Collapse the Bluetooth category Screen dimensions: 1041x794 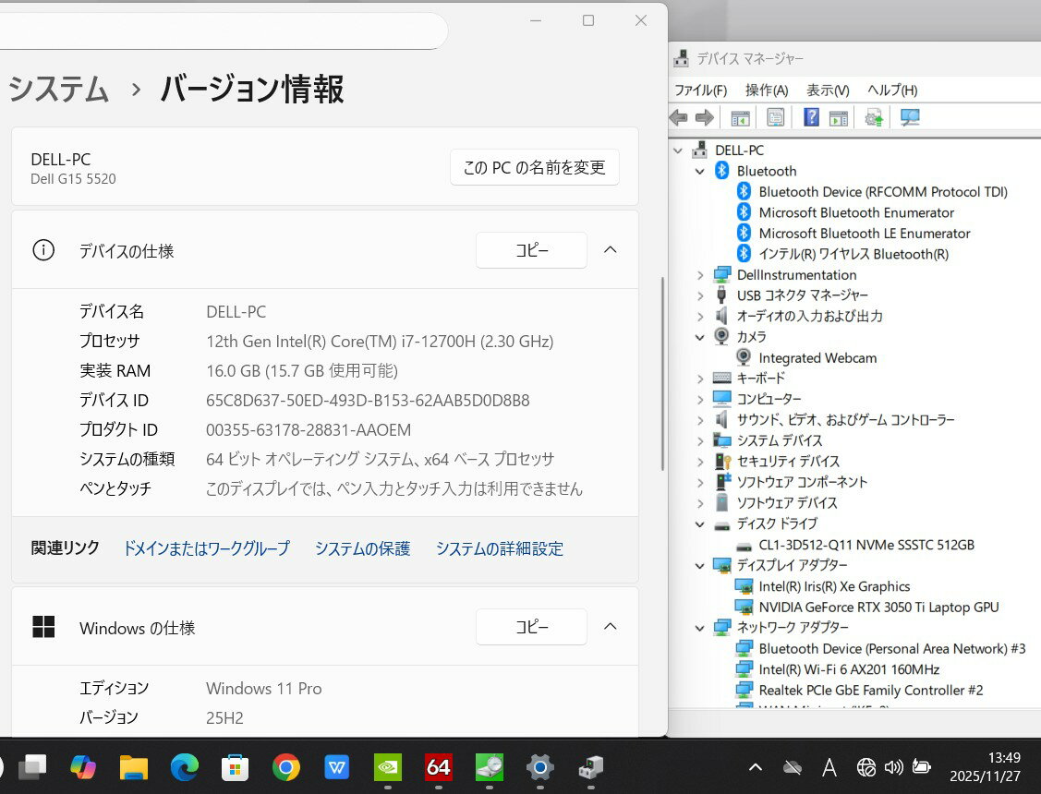pyautogui.click(x=700, y=171)
